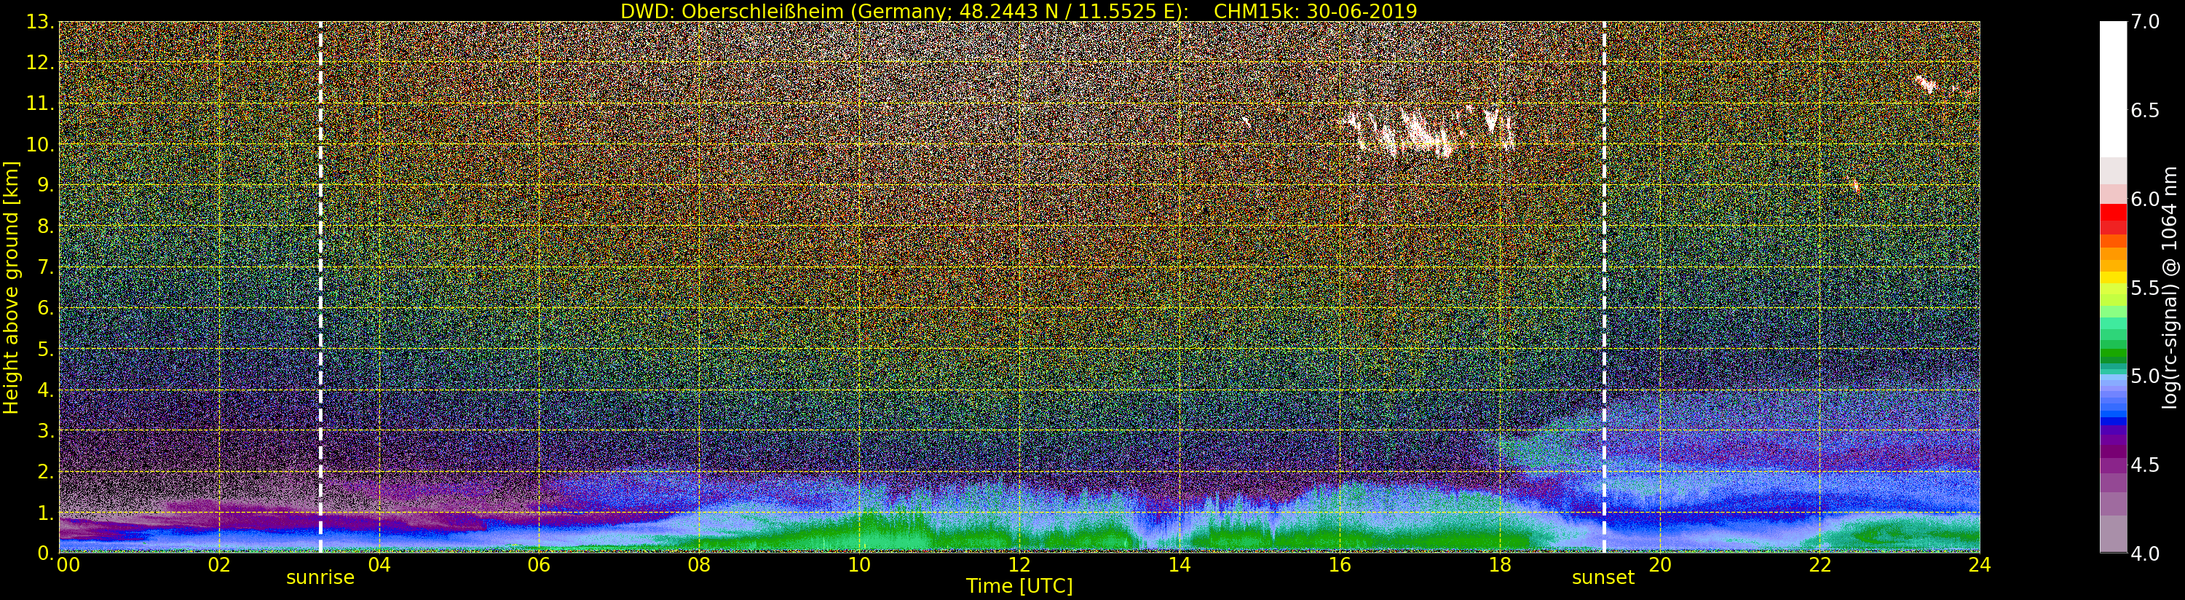The image size is (2185, 600).
Task: Click the plot title 'DWD: Oberschleißheim' text
Action: pyautogui.click(x=734, y=11)
